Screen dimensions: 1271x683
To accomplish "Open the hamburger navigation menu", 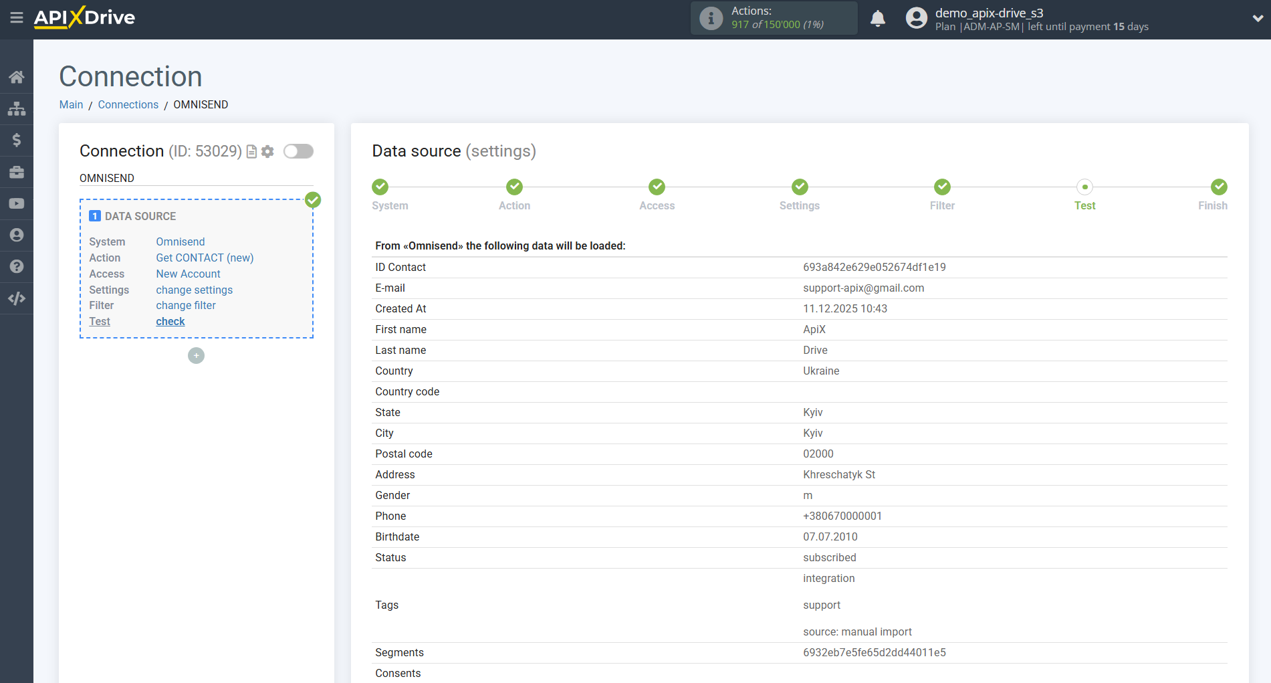I will tap(17, 18).
